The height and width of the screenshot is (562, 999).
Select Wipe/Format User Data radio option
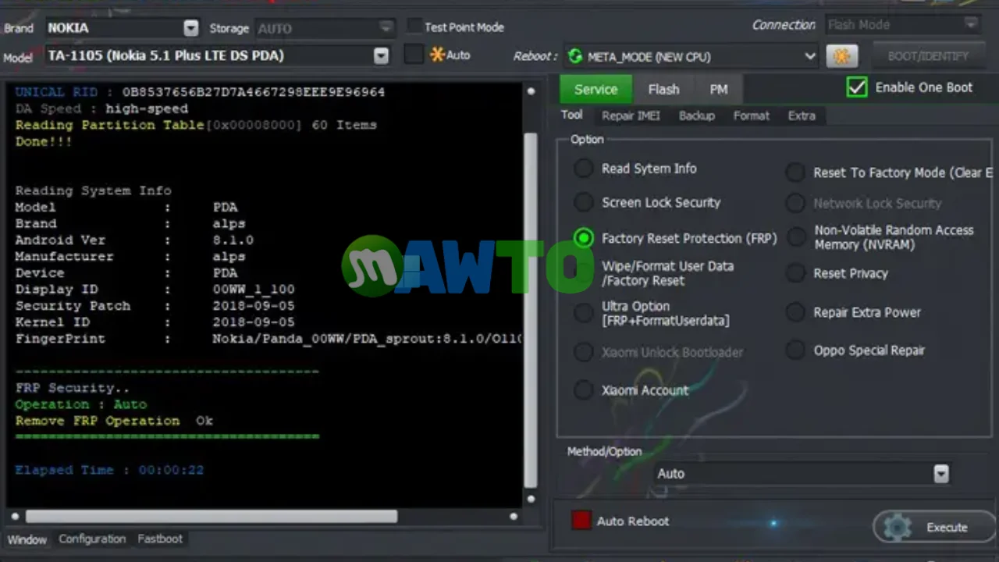583,269
